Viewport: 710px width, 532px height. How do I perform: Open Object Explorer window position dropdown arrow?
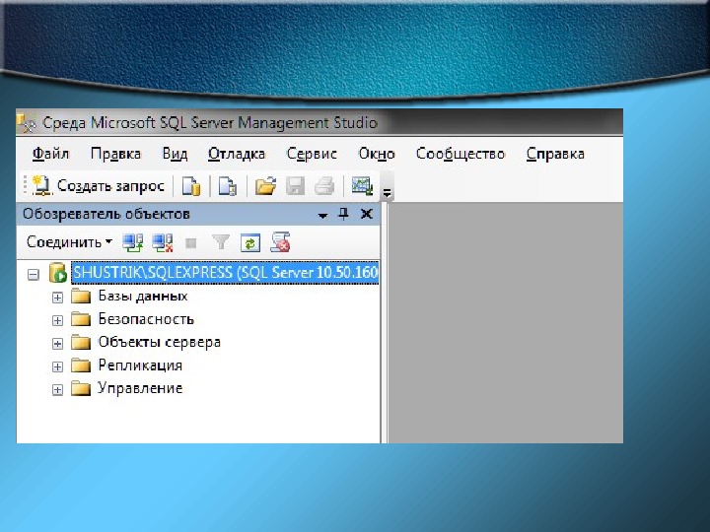tap(322, 216)
